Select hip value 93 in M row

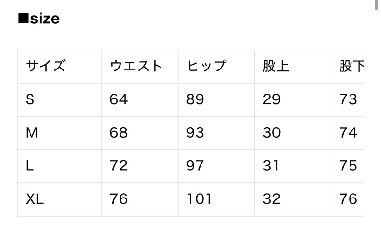195,133
